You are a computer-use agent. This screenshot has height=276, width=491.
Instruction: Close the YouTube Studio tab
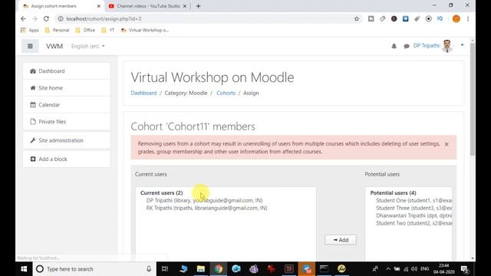[185, 6]
